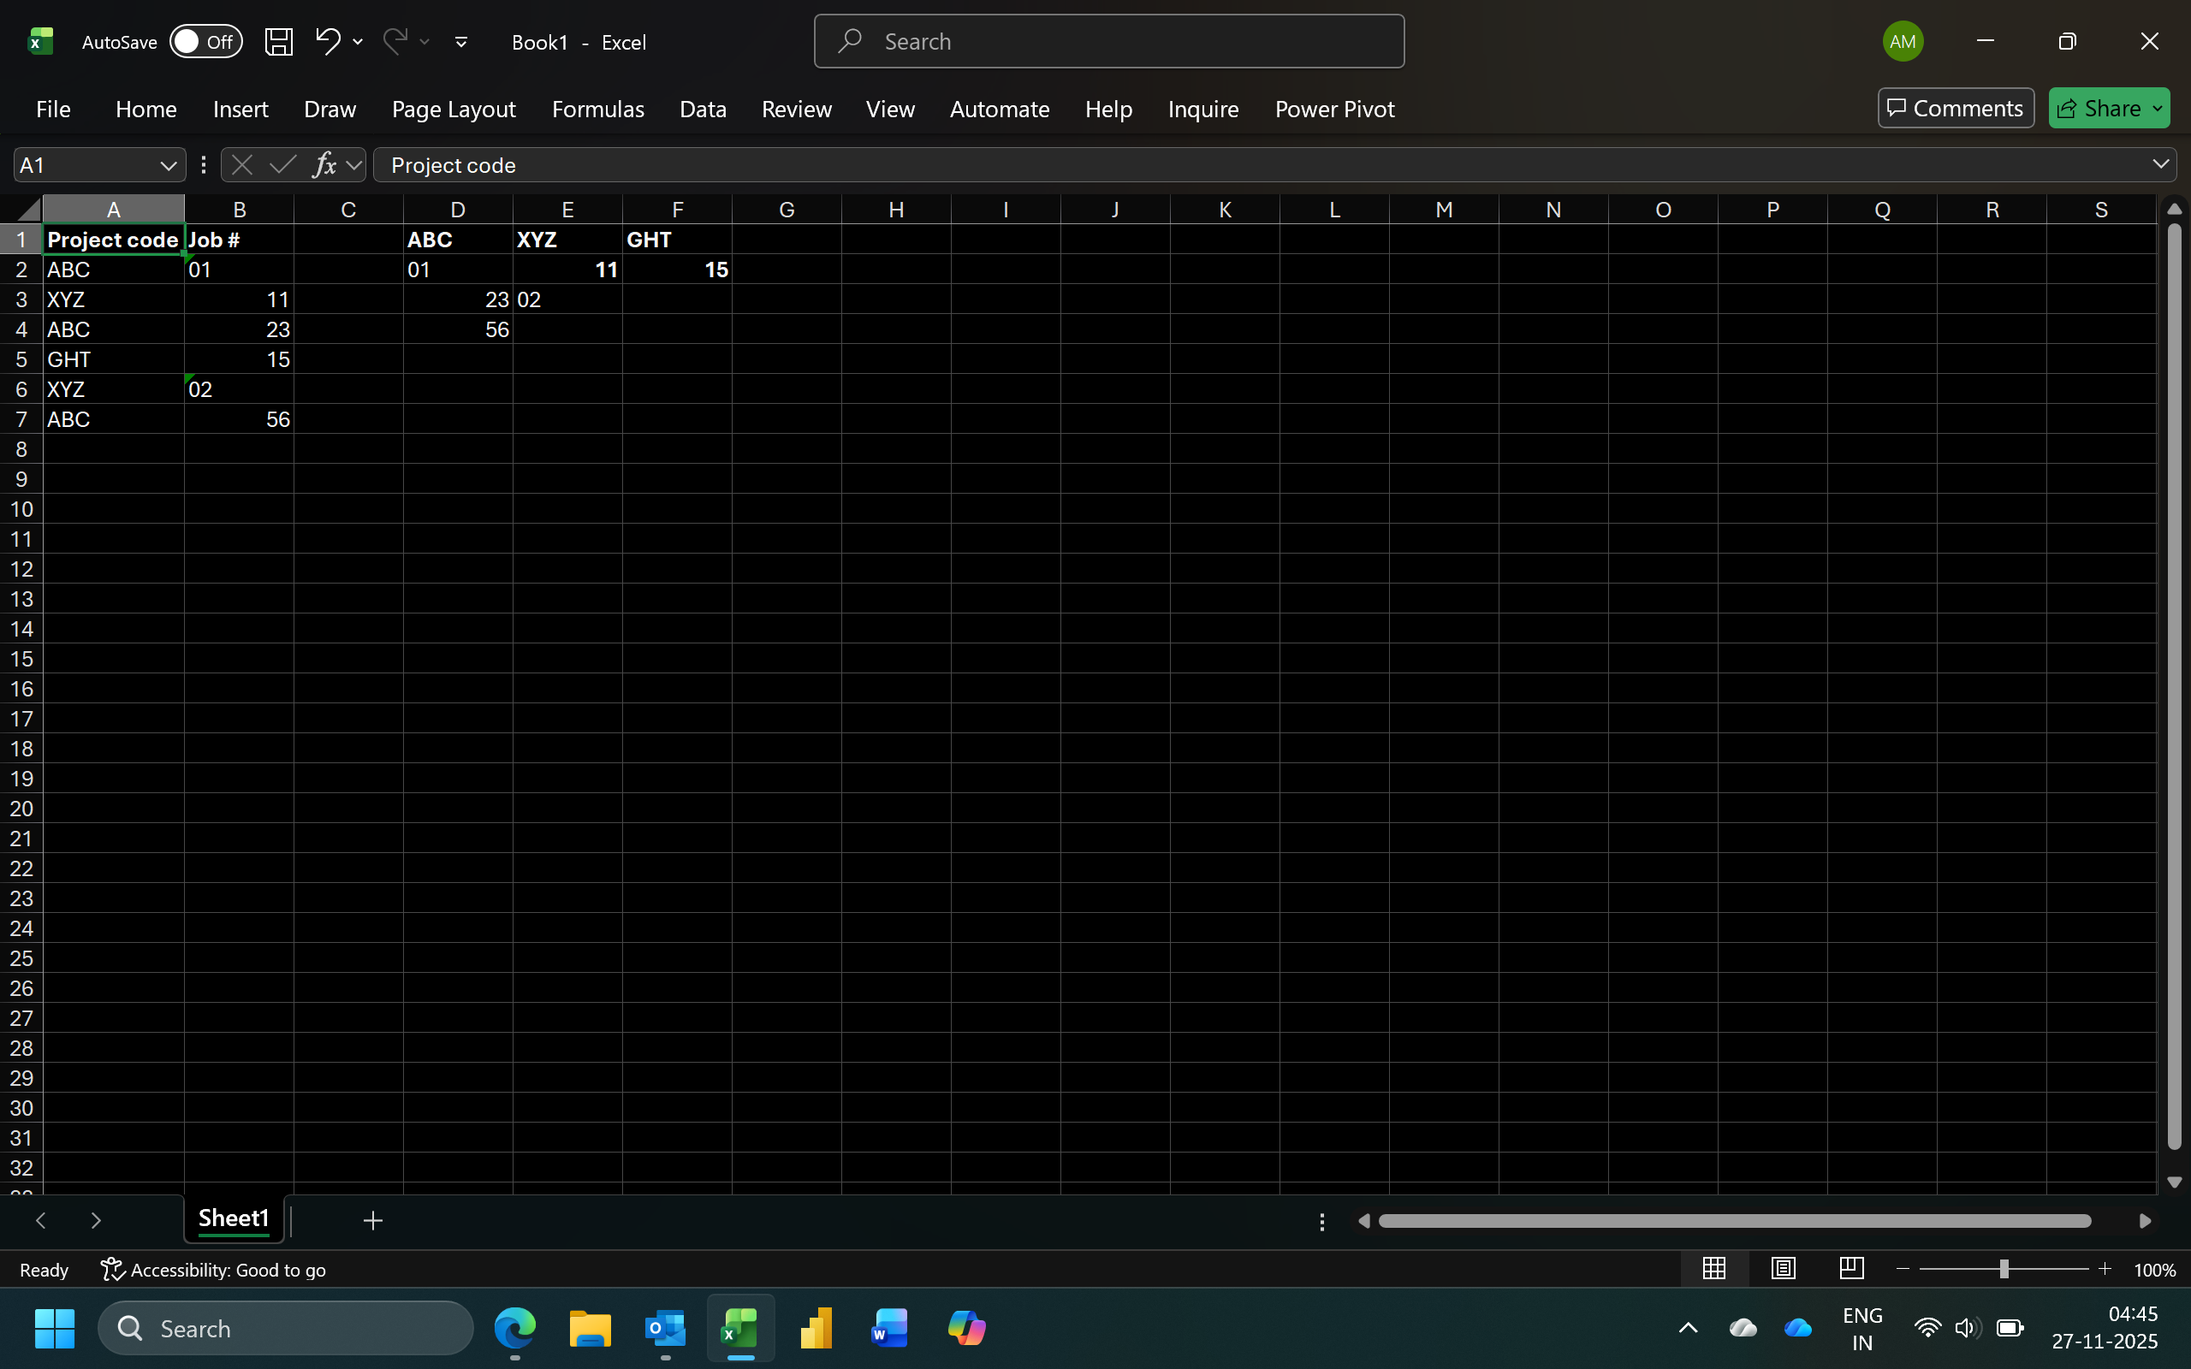The width and height of the screenshot is (2191, 1369).
Task: Switch to the View tab
Action: (x=890, y=109)
